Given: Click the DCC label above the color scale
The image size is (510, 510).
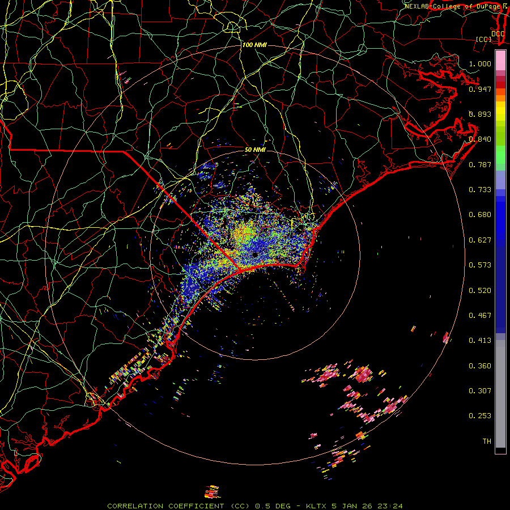Looking at the screenshot, I should click(498, 34).
